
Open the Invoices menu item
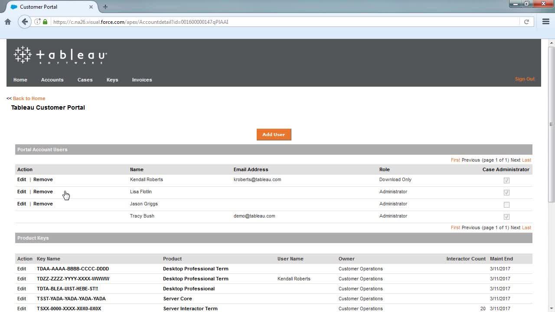click(x=142, y=80)
